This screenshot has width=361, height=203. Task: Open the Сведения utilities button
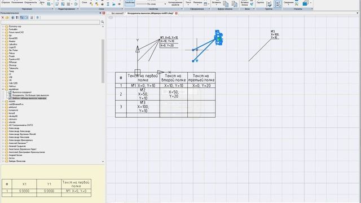click(x=288, y=2)
